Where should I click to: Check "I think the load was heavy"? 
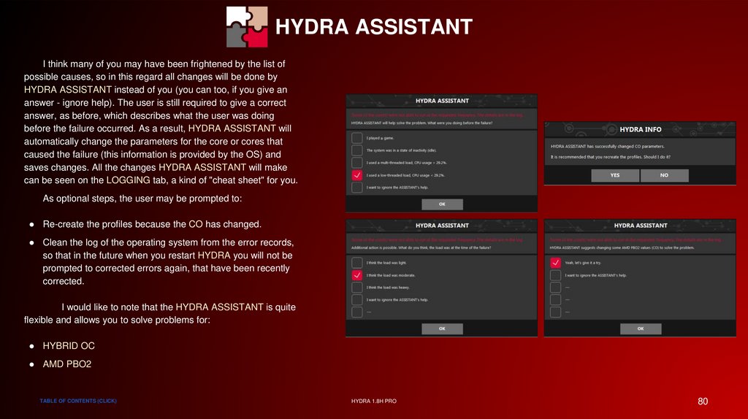(x=356, y=288)
